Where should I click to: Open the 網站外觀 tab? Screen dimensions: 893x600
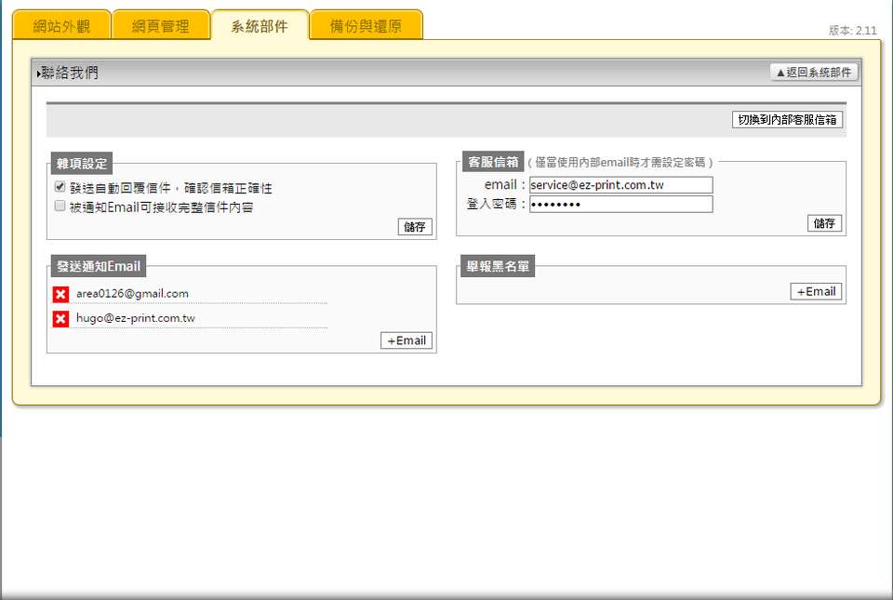pyautogui.click(x=61, y=26)
